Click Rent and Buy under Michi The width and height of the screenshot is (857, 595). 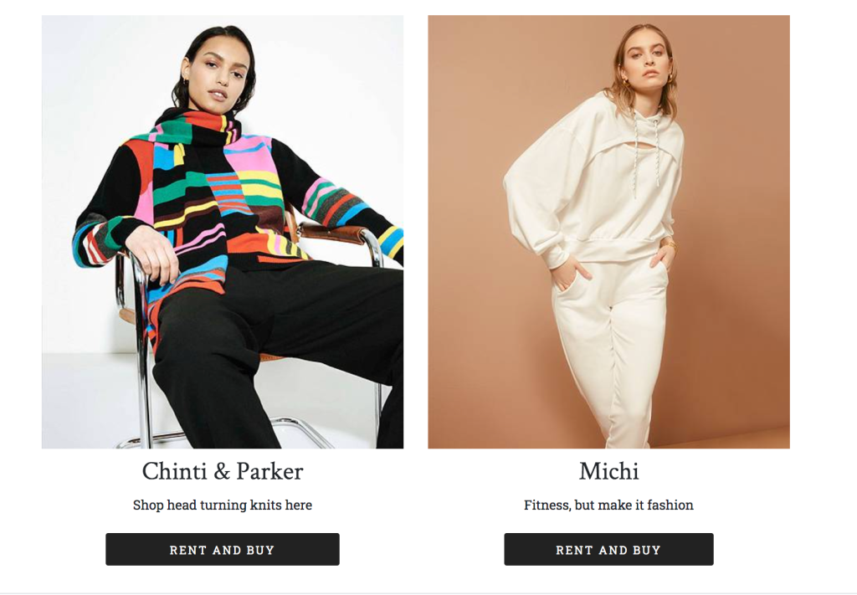click(x=608, y=549)
